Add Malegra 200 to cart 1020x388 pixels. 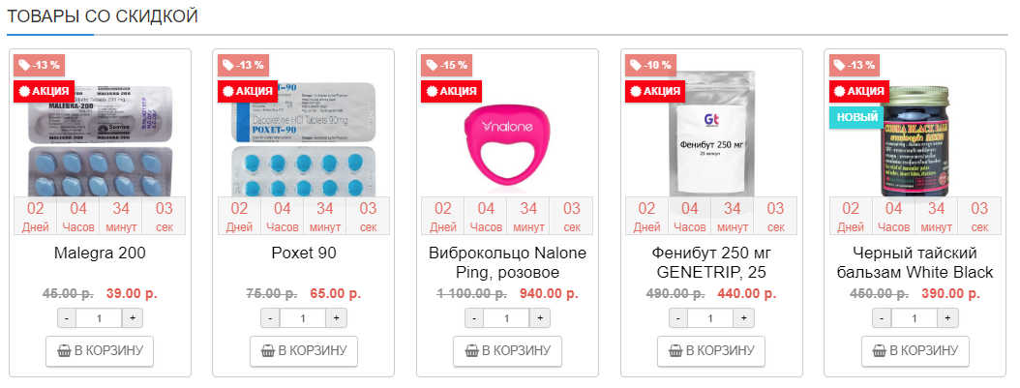click(100, 350)
